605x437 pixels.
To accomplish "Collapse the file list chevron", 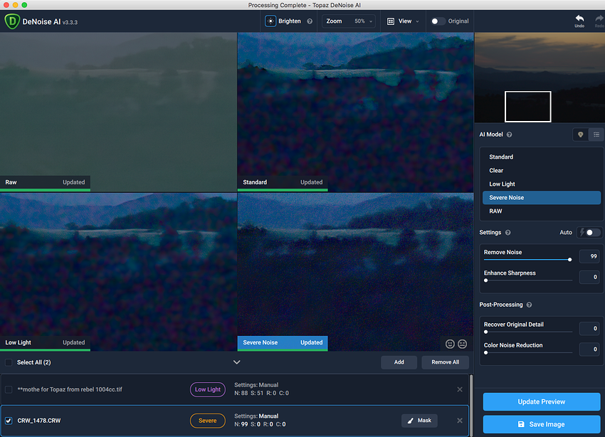I will [237, 362].
